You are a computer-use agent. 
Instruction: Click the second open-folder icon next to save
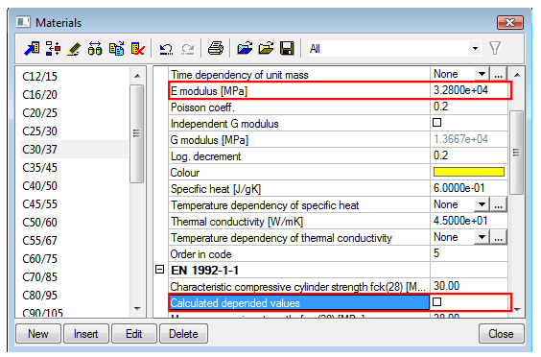coord(266,48)
